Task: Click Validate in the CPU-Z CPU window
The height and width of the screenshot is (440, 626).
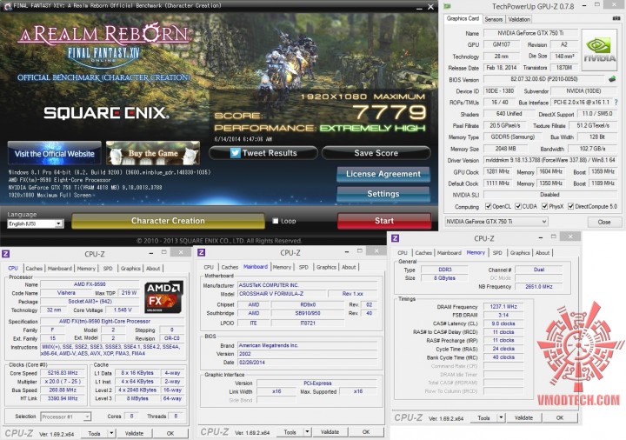Action: tap(134, 433)
